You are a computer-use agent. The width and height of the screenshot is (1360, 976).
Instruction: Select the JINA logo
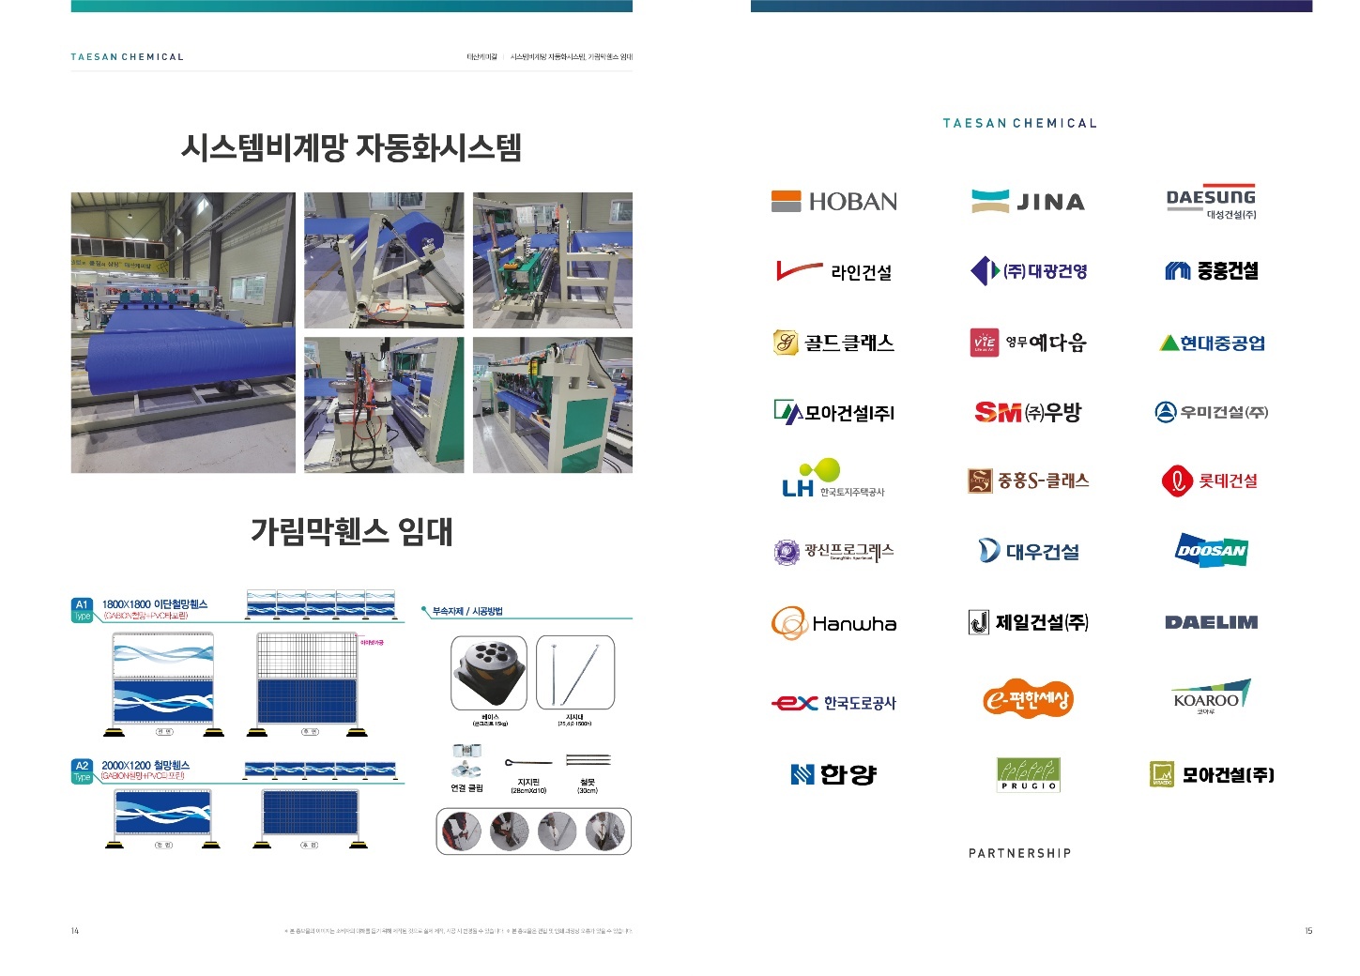1028,201
